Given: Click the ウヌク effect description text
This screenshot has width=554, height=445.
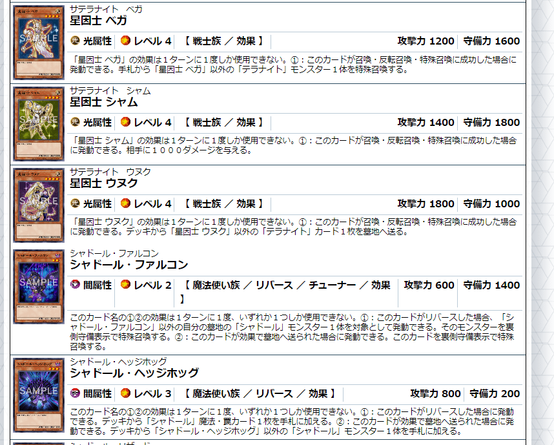Looking at the screenshot, I should (293, 227).
